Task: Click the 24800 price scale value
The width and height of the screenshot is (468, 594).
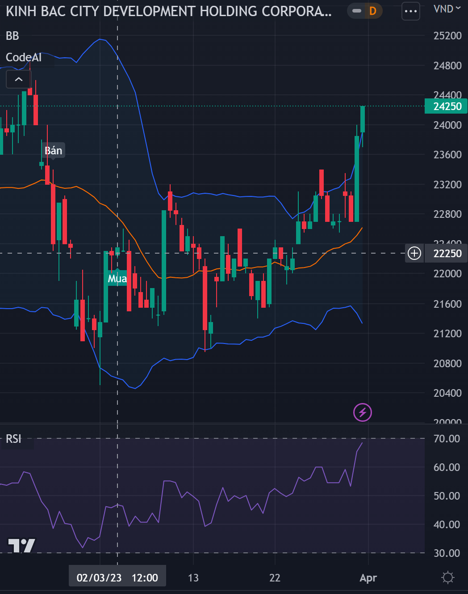Action: click(x=447, y=66)
